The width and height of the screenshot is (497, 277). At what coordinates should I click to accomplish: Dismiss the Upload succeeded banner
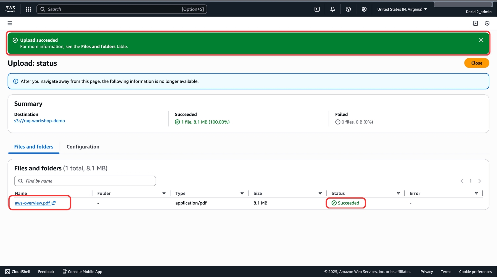[481, 40]
